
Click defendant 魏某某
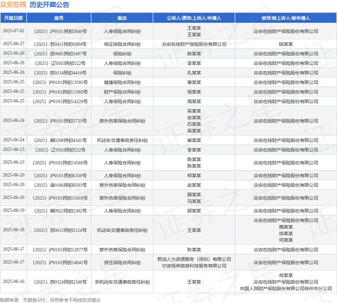click(286, 227)
